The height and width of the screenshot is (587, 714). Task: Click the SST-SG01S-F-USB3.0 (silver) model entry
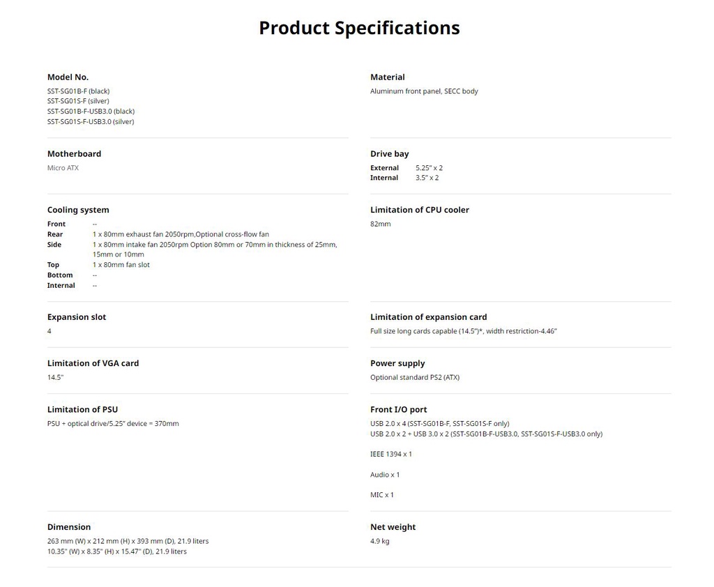pyautogui.click(x=91, y=122)
